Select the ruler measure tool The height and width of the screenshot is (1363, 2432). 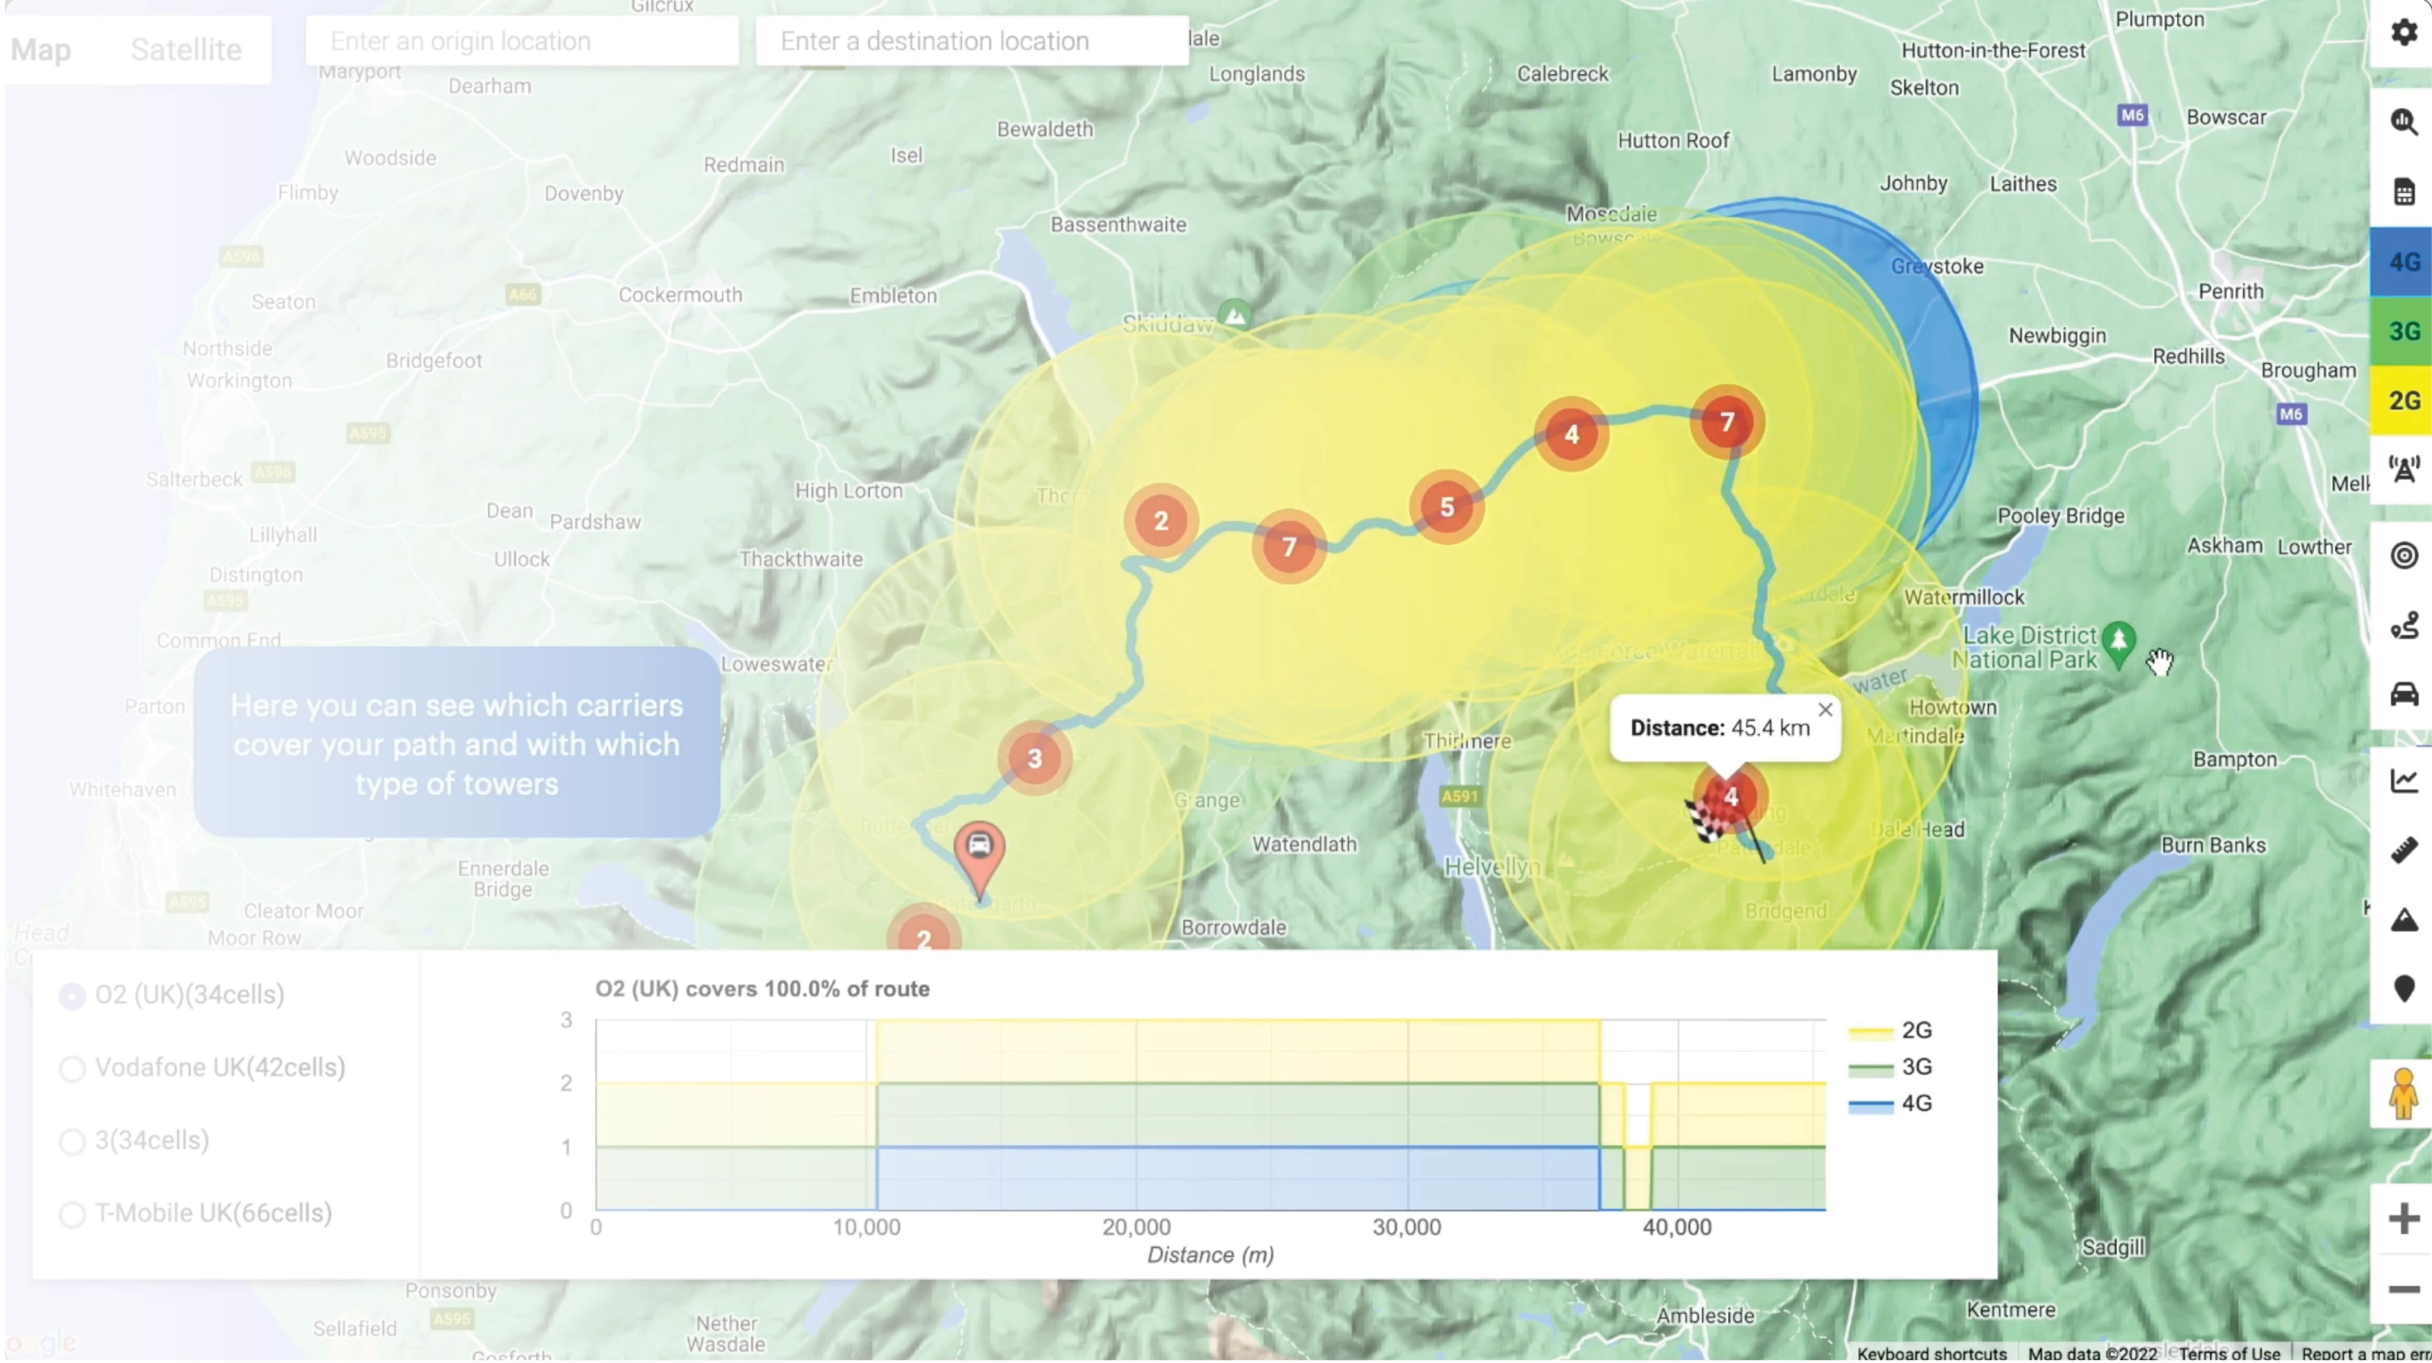point(2403,850)
